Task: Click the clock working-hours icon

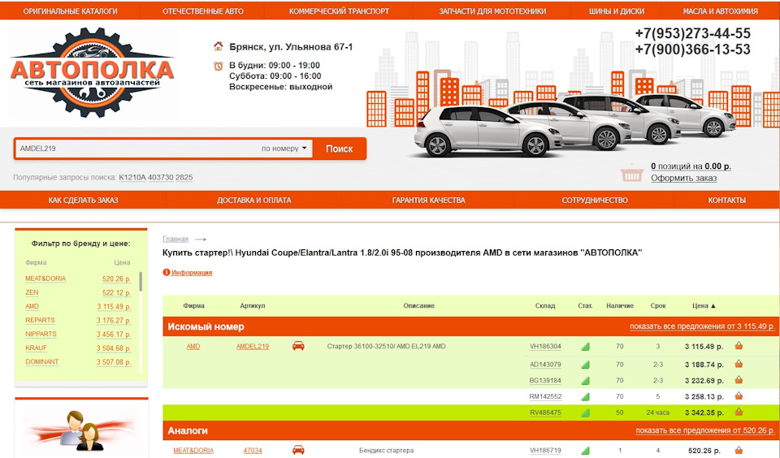Action: click(x=218, y=66)
